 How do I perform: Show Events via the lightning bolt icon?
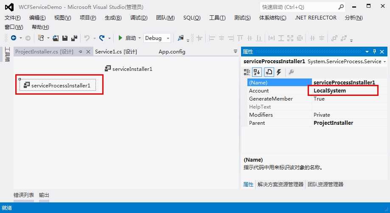click(x=279, y=72)
